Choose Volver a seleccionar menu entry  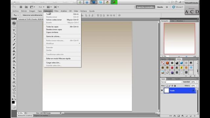(x=62, y=20)
